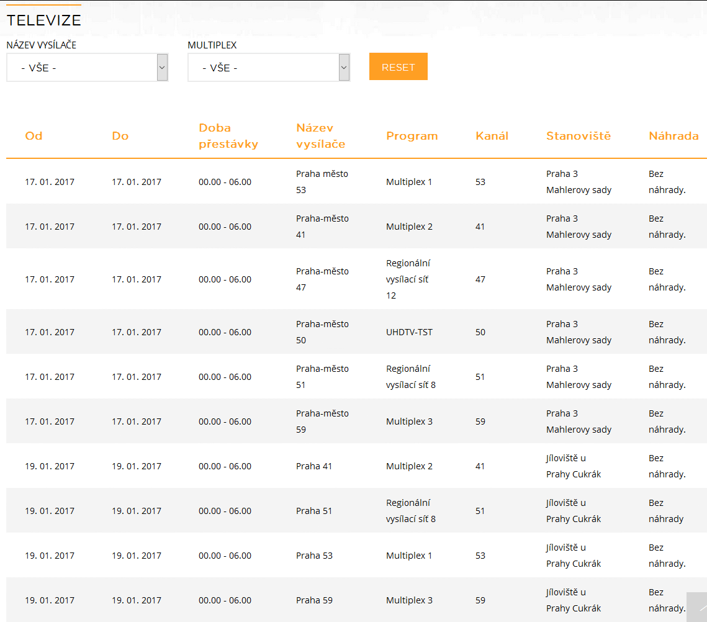Click 'Multiplex 3' in the Praha 59 row
Screen dimensions: 707x622
coord(409,600)
